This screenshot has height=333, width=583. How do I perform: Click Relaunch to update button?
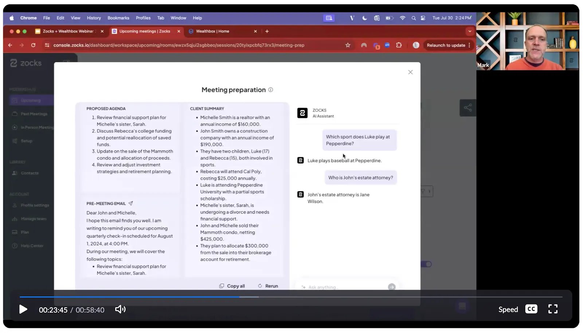(x=446, y=45)
